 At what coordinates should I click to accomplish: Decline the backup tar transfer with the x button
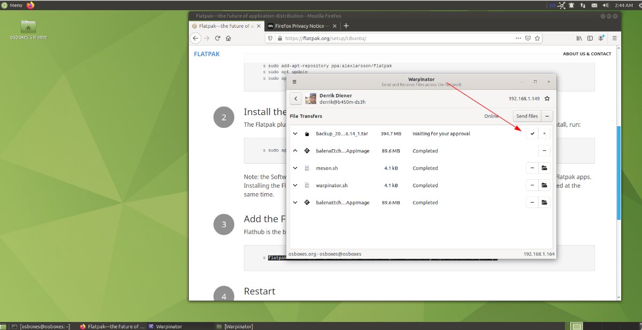(x=544, y=134)
